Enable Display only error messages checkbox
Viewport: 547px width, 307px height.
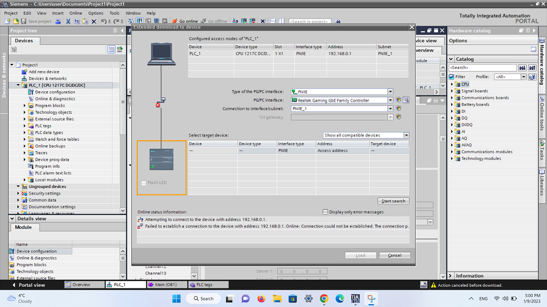click(325, 212)
